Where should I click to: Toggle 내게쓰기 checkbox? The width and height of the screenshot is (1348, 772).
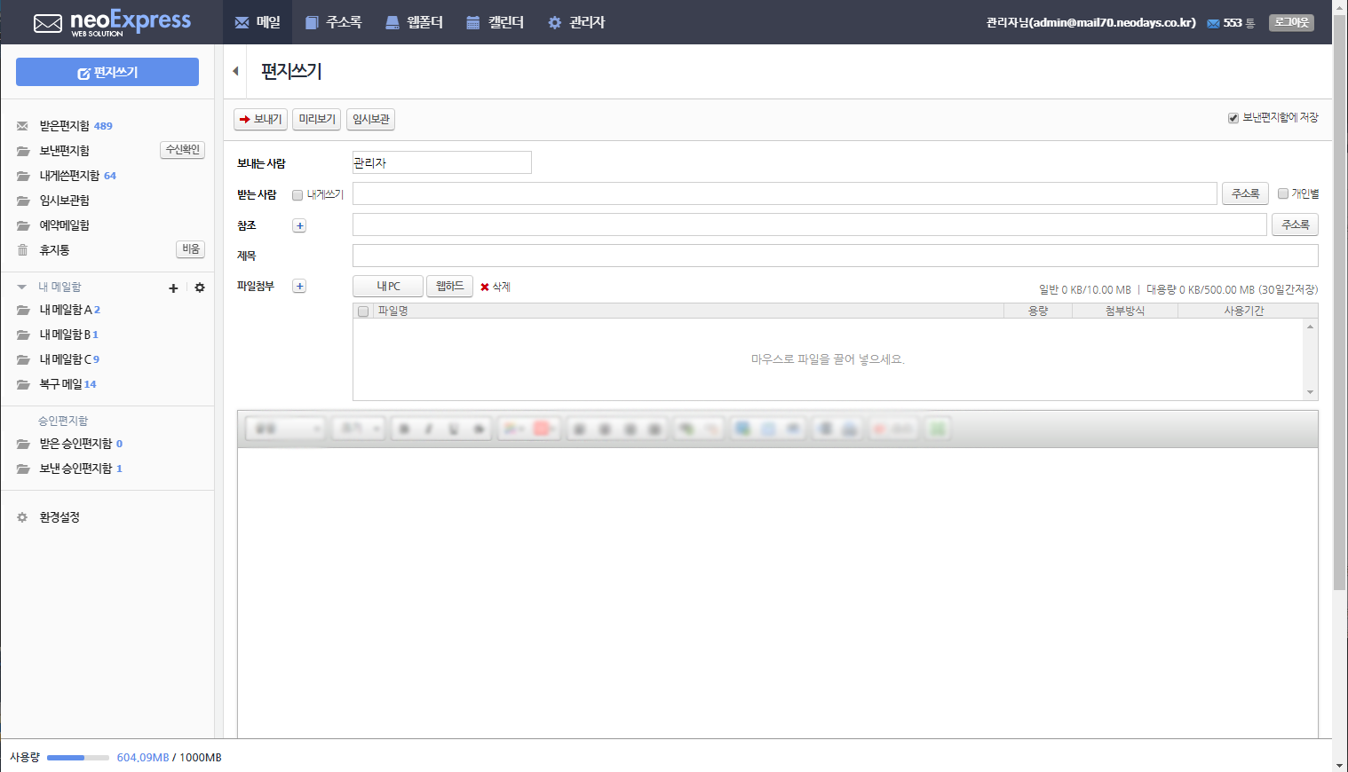click(x=297, y=195)
